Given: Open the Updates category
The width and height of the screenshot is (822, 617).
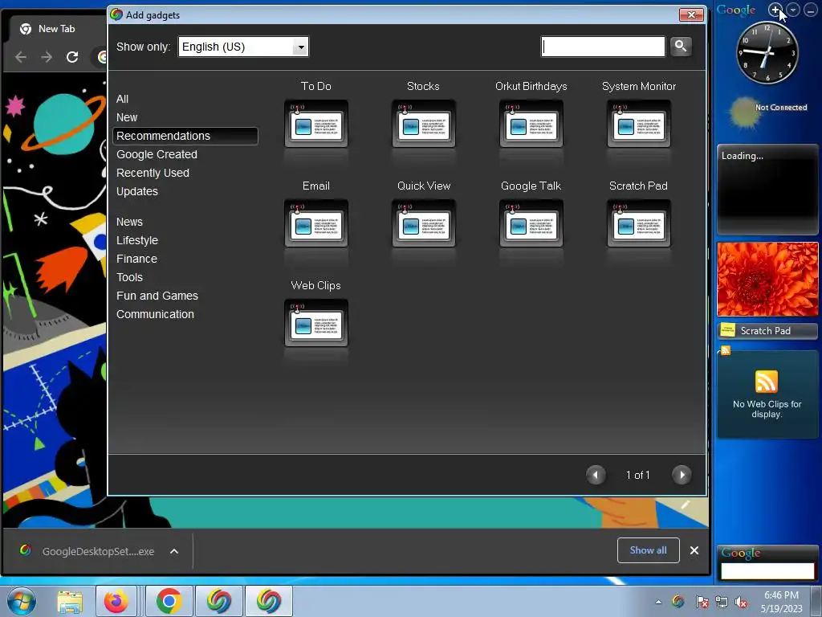Looking at the screenshot, I should tap(136, 191).
